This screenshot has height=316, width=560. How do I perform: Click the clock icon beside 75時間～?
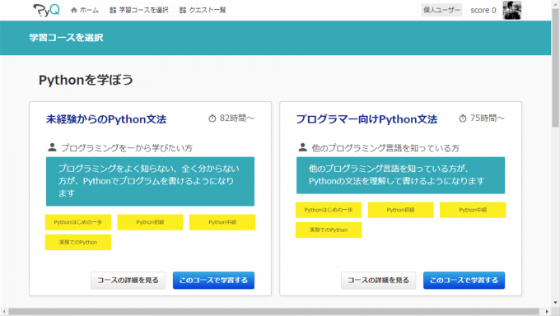pos(463,118)
